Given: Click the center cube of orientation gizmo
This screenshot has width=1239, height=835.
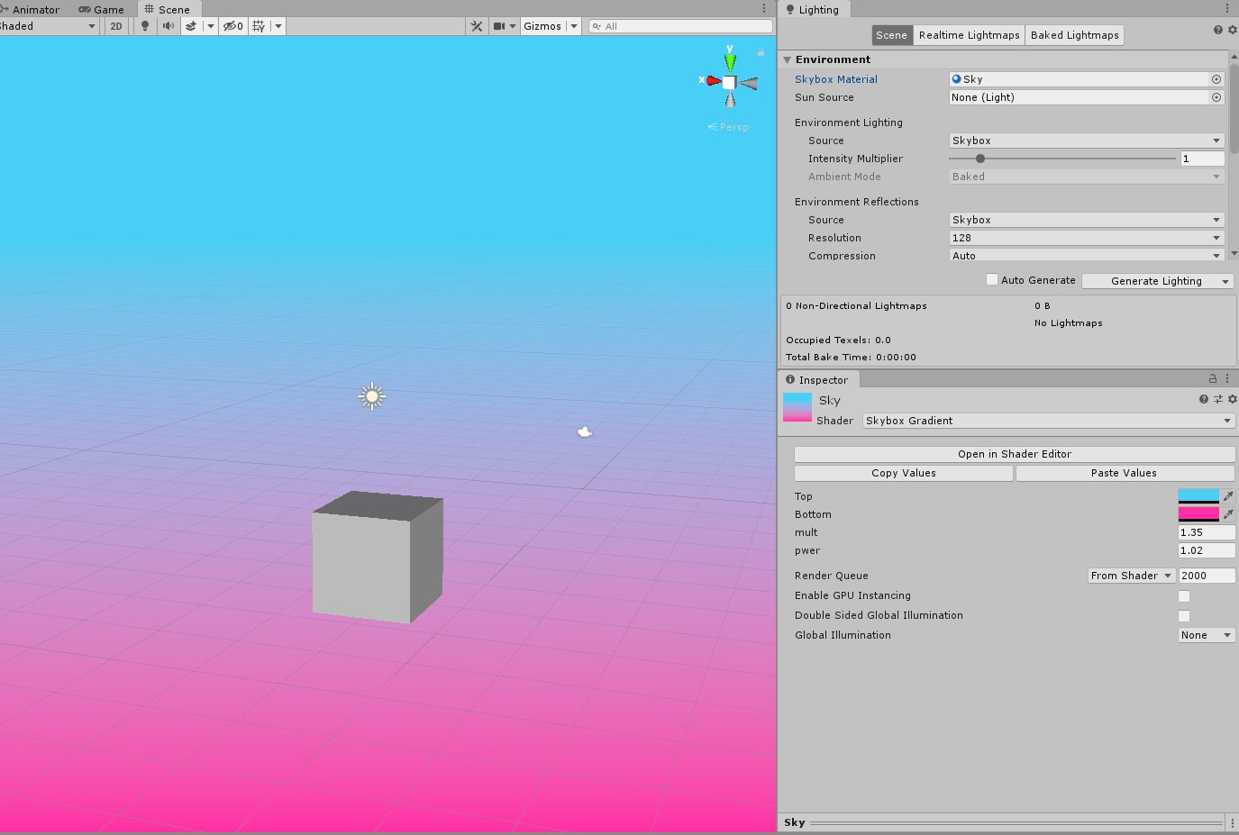Looking at the screenshot, I should click(729, 82).
